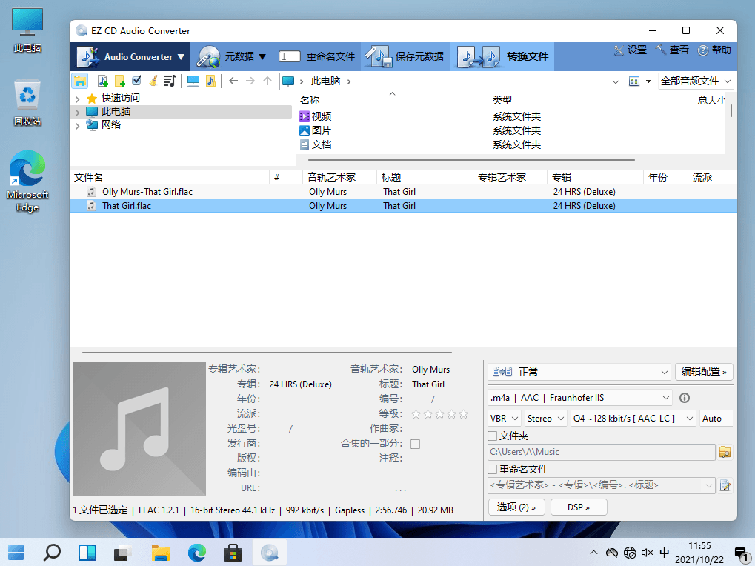
Task: Expand the 快速访问 tree node
Action: [x=78, y=99]
